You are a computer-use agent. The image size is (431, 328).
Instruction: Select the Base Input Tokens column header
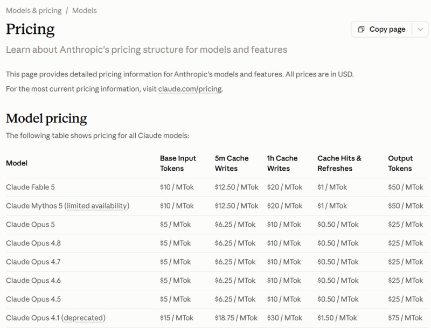[x=178, y=163]
